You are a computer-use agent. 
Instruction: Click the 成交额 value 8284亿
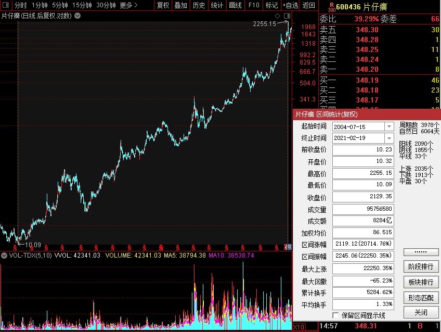point(363,221)
